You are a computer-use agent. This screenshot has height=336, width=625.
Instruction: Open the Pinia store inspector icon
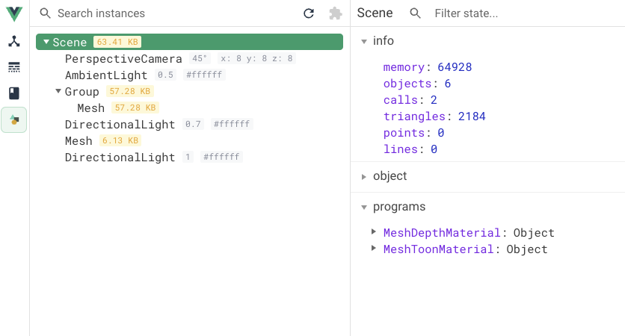[14, 93]
